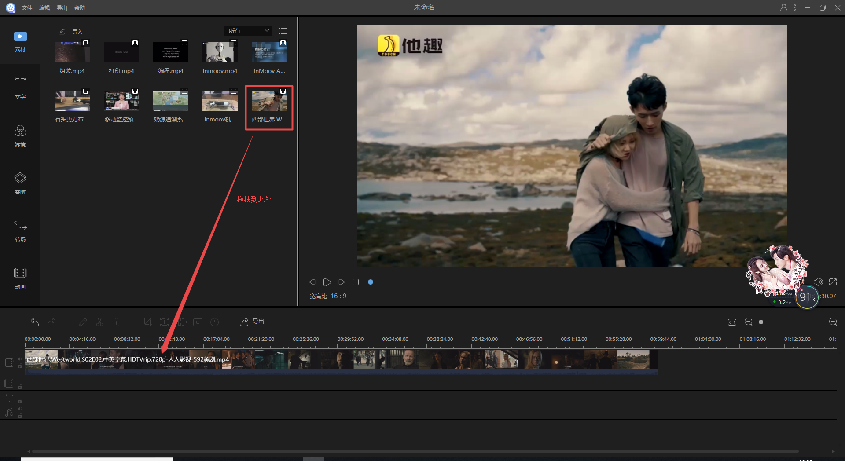The image size is (845, 461).
Task: Open the 文件 menu
Action: (x=27, y=7)
